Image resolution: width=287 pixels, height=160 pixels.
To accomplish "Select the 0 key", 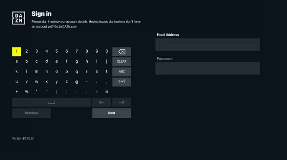I will 107,52.
